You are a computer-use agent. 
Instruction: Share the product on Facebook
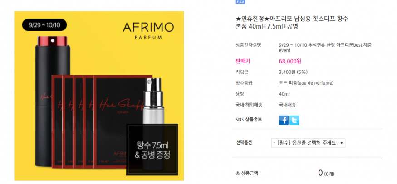284,120
